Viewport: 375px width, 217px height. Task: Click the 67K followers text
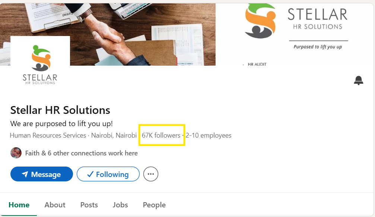(161, 135)
